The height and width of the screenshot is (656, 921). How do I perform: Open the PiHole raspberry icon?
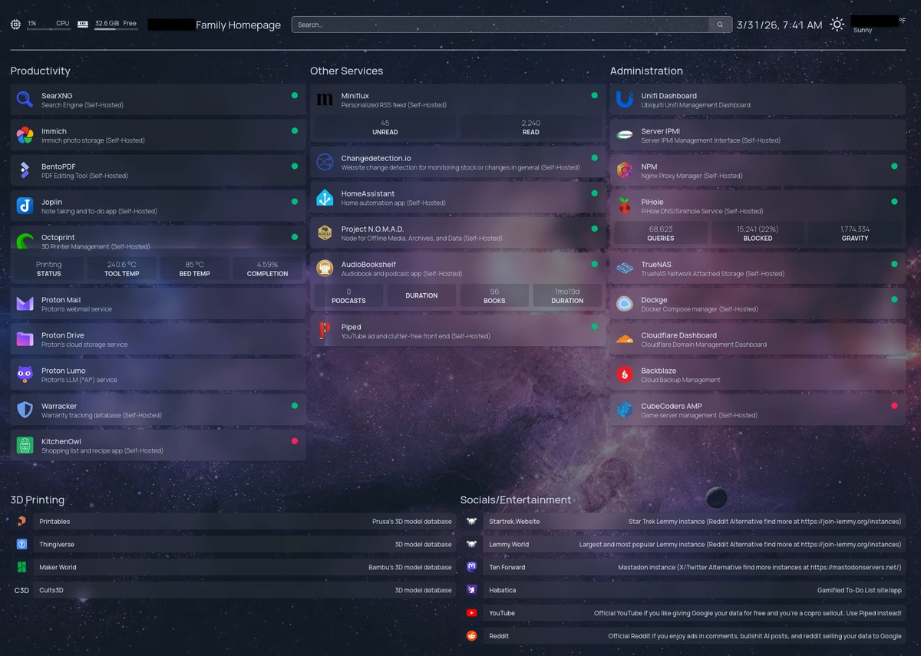[625, 206]
